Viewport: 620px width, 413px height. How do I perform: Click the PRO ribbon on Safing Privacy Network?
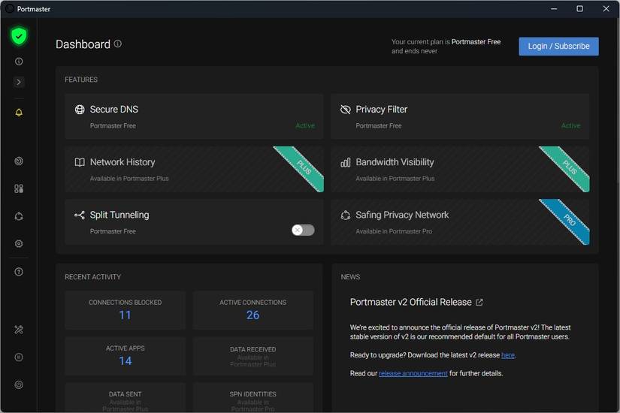click(x=567, y=220)
